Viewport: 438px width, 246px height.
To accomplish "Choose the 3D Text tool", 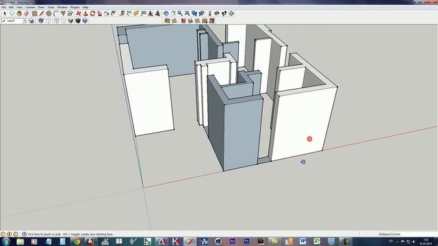I will coord(157,14).
